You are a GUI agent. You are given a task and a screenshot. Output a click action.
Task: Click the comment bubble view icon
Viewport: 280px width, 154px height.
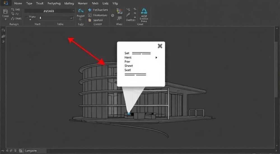[119, 18]
